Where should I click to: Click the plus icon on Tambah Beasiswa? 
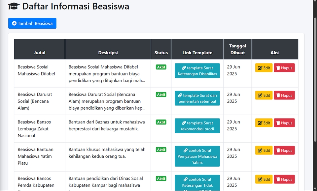click(x=14, y=23)
